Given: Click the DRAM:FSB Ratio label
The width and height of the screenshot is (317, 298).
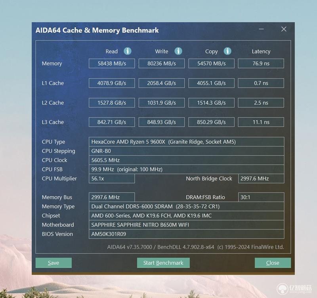Looking at the screenshot, I should (205, 197).
